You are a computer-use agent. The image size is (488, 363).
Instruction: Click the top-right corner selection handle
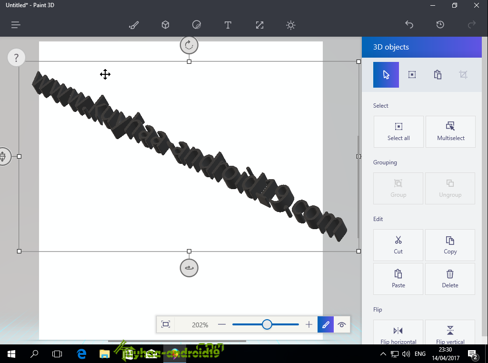pyautogui.click(x=359, y=61)
